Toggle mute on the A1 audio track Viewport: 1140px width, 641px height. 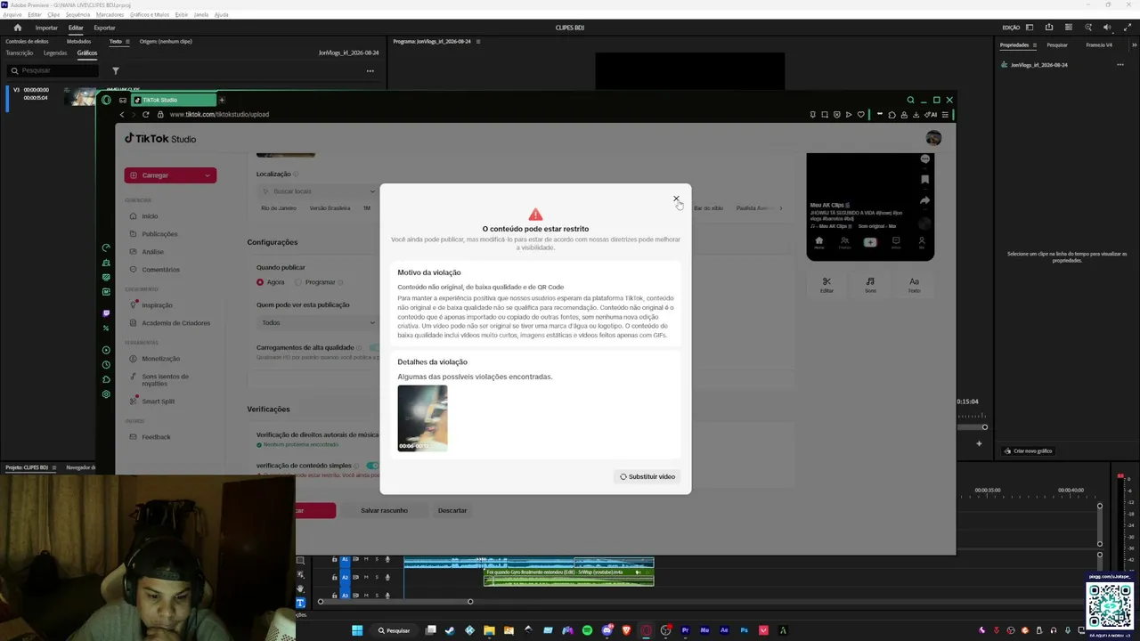[x=366, y=559]
